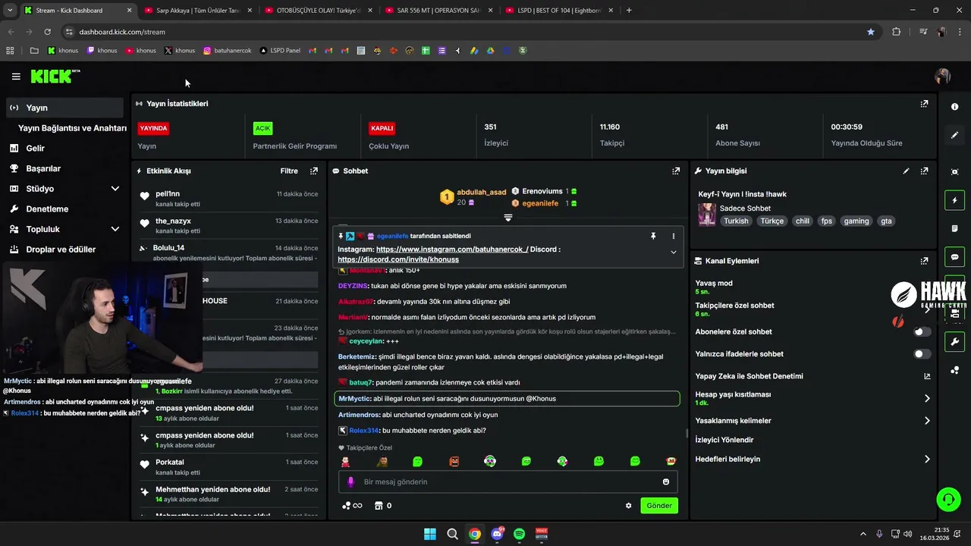Bookmark this page with the star icon
Viewport: 971px width, 546px height.
871,32
